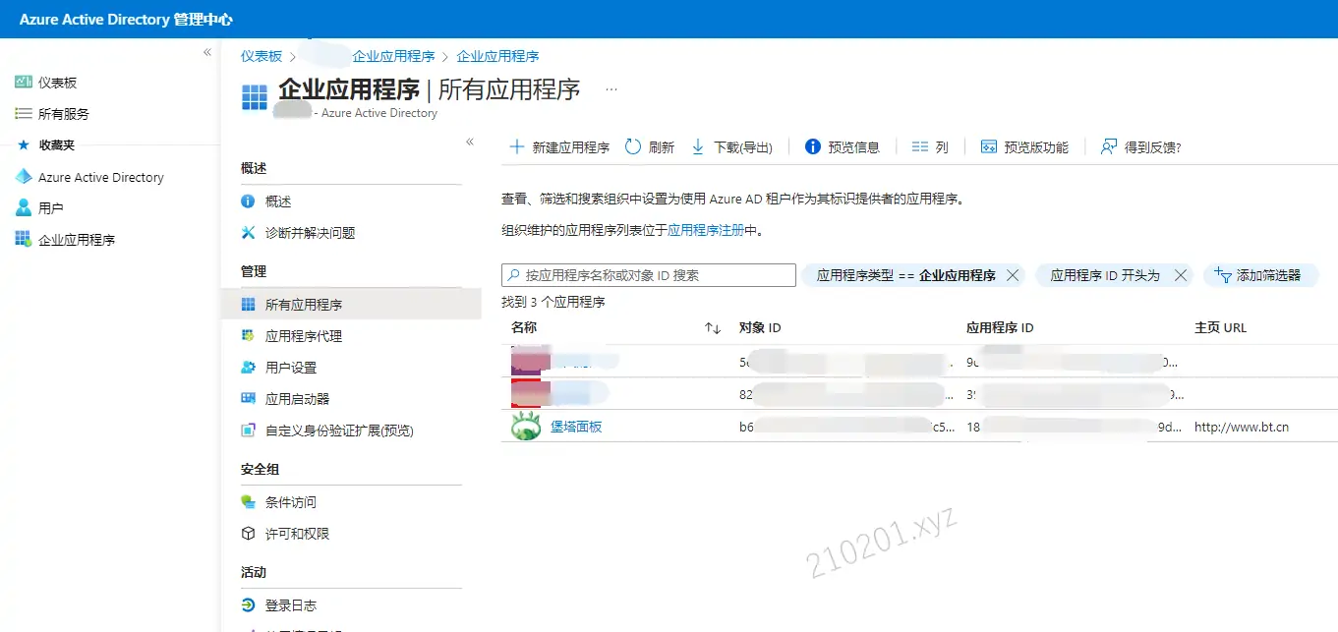Collapse the inner 概述 menu panel
This screenshot has width=1338, height=632.
(470, 142)
